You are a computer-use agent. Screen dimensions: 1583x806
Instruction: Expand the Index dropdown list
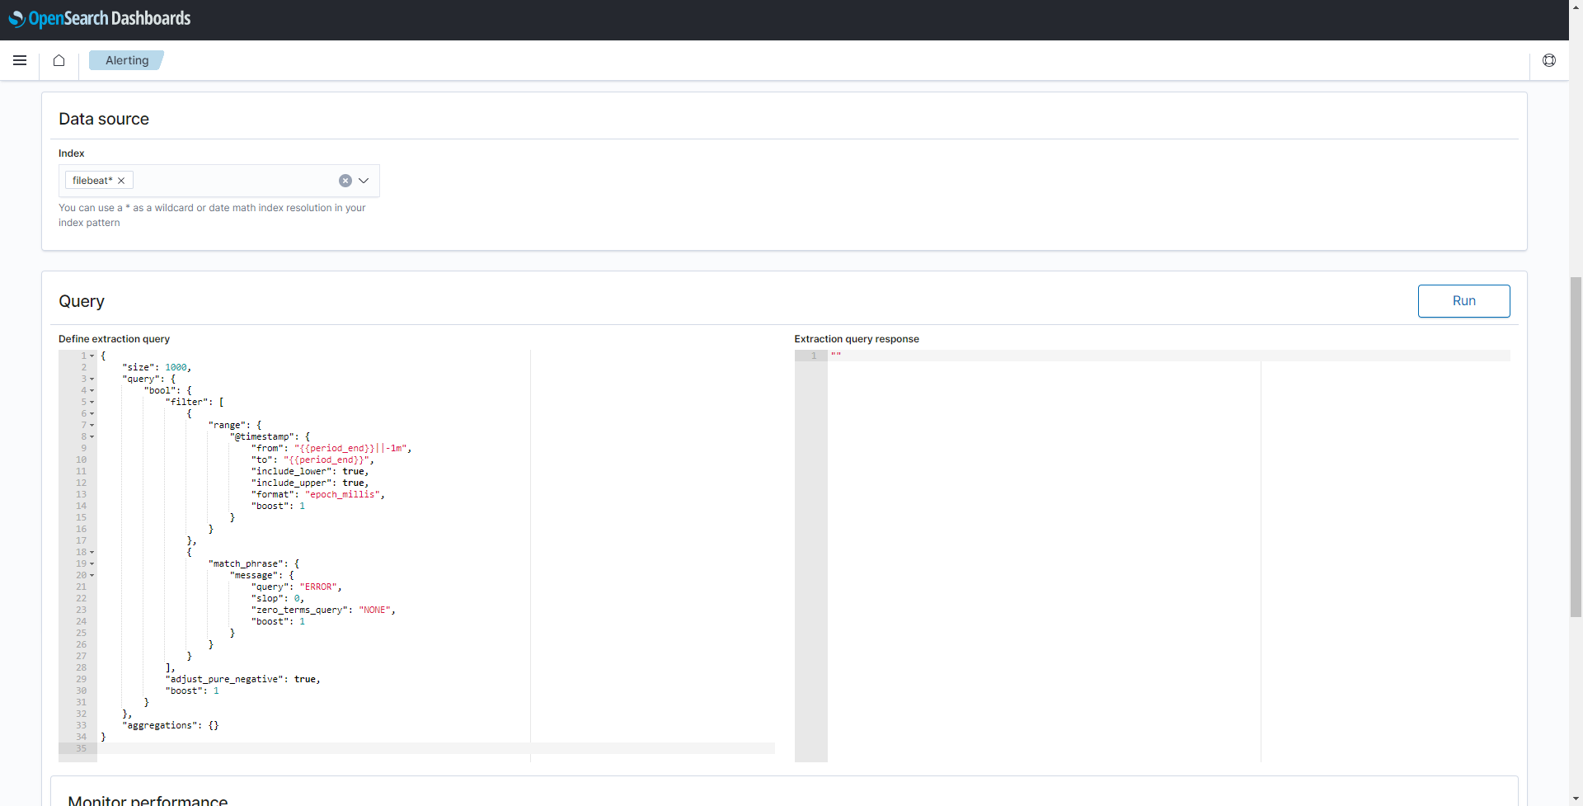364,181
